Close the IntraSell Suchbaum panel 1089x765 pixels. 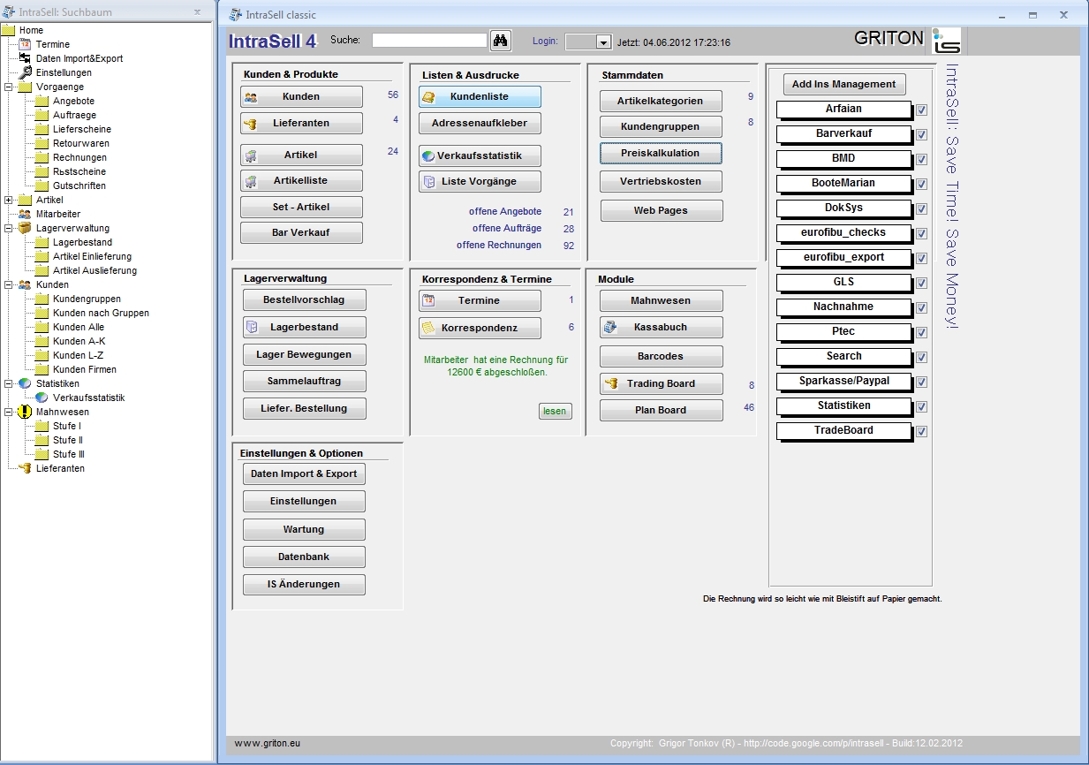pos(197,12)
